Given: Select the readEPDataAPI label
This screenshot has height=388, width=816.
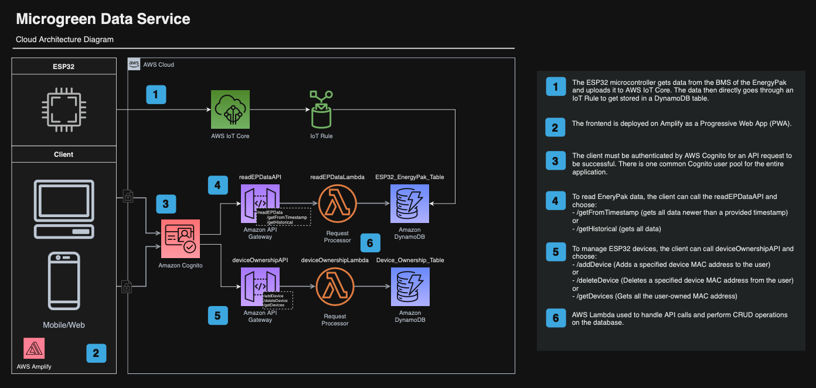Looking at the screenshot, I should click(260, 176).
